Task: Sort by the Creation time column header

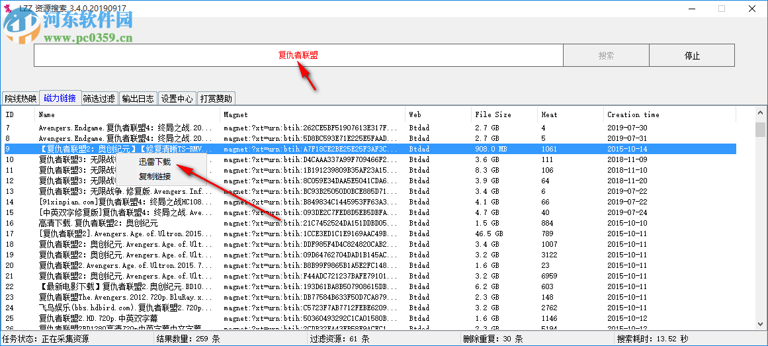Action: 669,114
